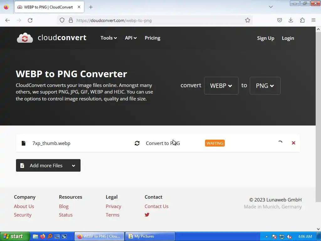Screen dimensions: 321x241
Task: Click the security alert tray icon
Action: [274, 237]
